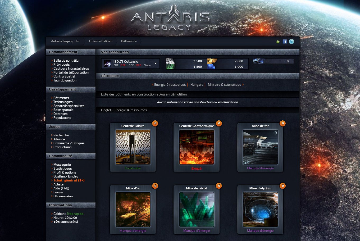Switch to the Hangars tab
Image resolution: width=360 pixels, height=241 pixels.
click(197, 85)
